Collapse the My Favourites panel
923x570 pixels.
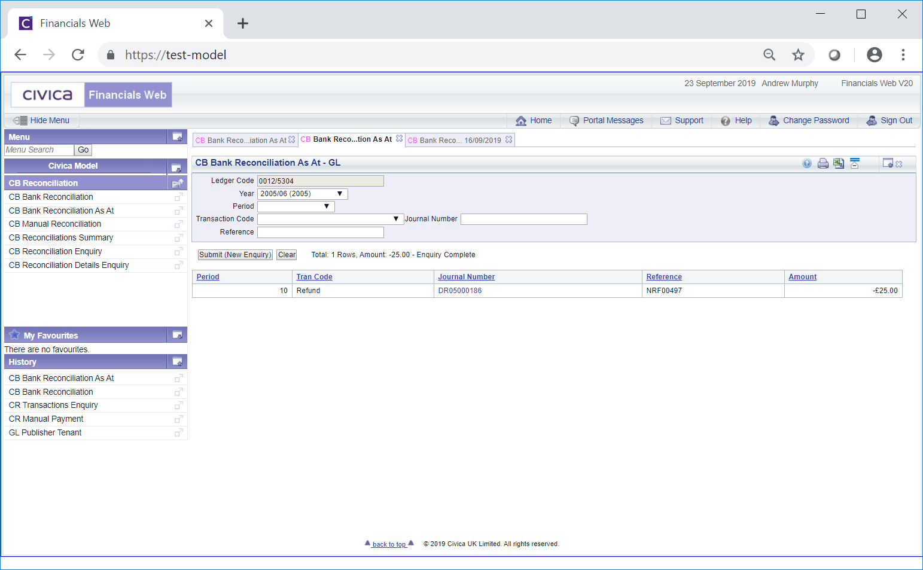click(178, 335)
